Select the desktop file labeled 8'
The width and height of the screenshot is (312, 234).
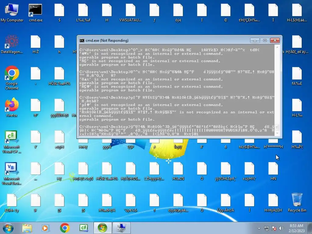(202, 144)
